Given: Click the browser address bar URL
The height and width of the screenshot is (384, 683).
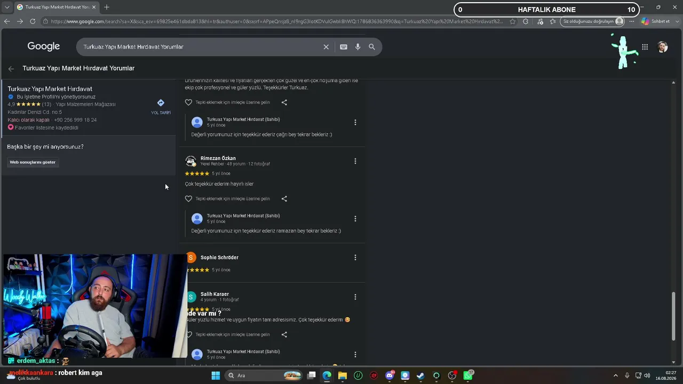Looking at the screenshot, I should 277,21.
